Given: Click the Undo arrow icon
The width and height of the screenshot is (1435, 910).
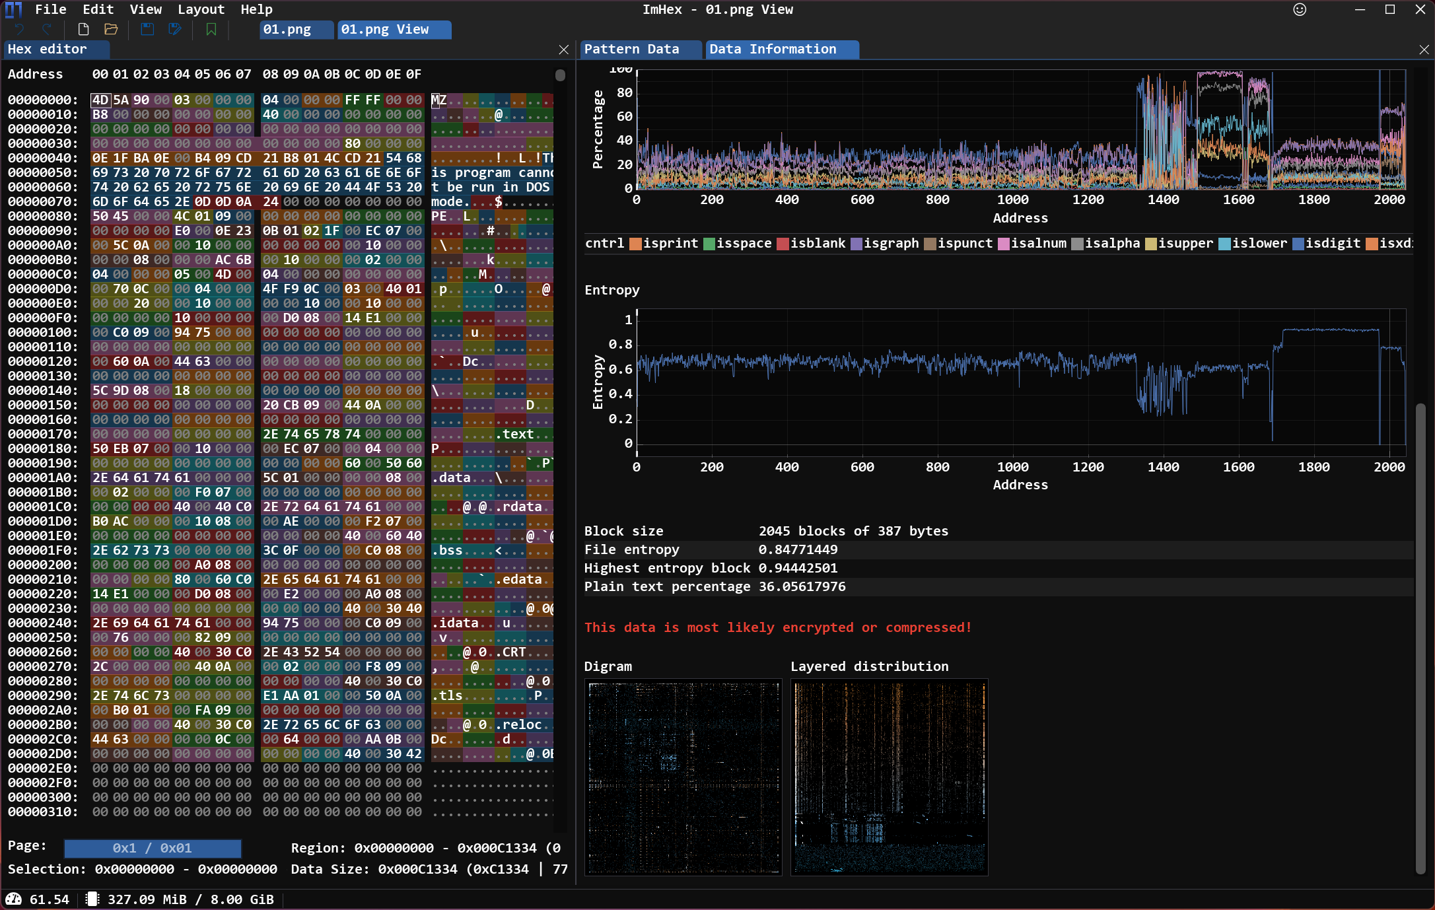Looking at the screenshot, I should pos(19,29).
